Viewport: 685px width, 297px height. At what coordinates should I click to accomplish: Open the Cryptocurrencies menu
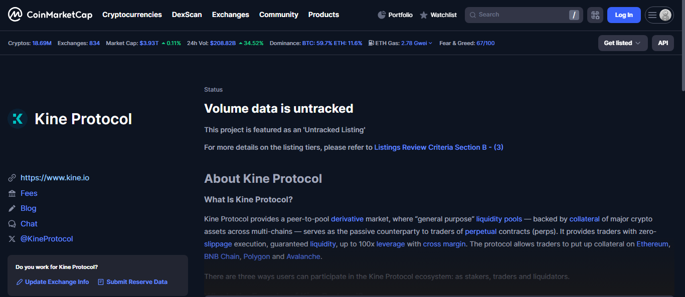pos(132,15)
